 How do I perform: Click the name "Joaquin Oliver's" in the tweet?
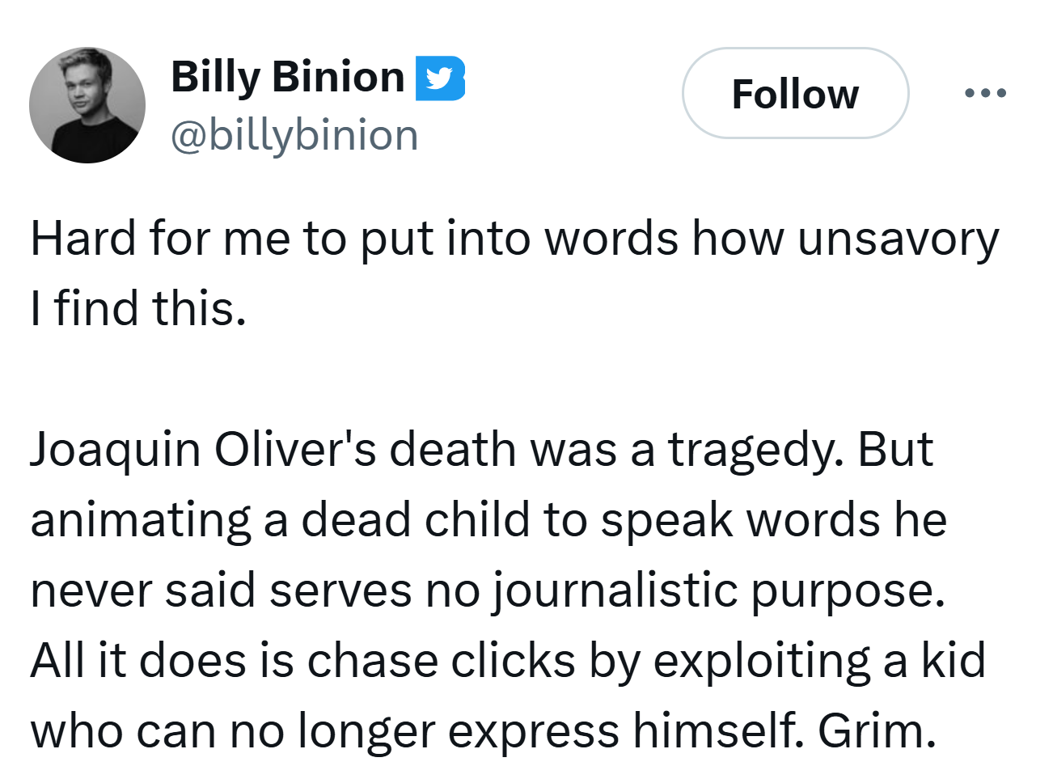(203, 450)
